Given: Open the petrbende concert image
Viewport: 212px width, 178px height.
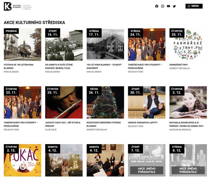Looking at the screenshot, I should point(147,160).
